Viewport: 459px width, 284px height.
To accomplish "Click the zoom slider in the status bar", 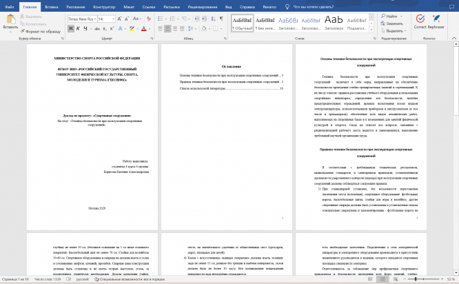I will point(424,279).
